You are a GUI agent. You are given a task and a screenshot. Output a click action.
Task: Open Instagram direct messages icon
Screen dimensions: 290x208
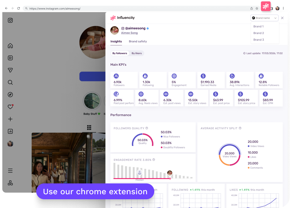(x=10, y=70)
